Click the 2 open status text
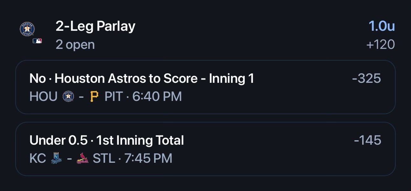 point(75,45)
